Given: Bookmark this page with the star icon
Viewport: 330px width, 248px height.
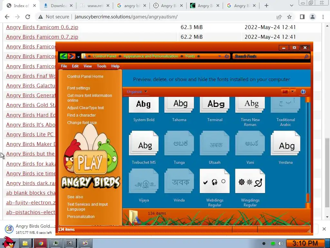Looking at the screenshot, I should tap(289, 17).
